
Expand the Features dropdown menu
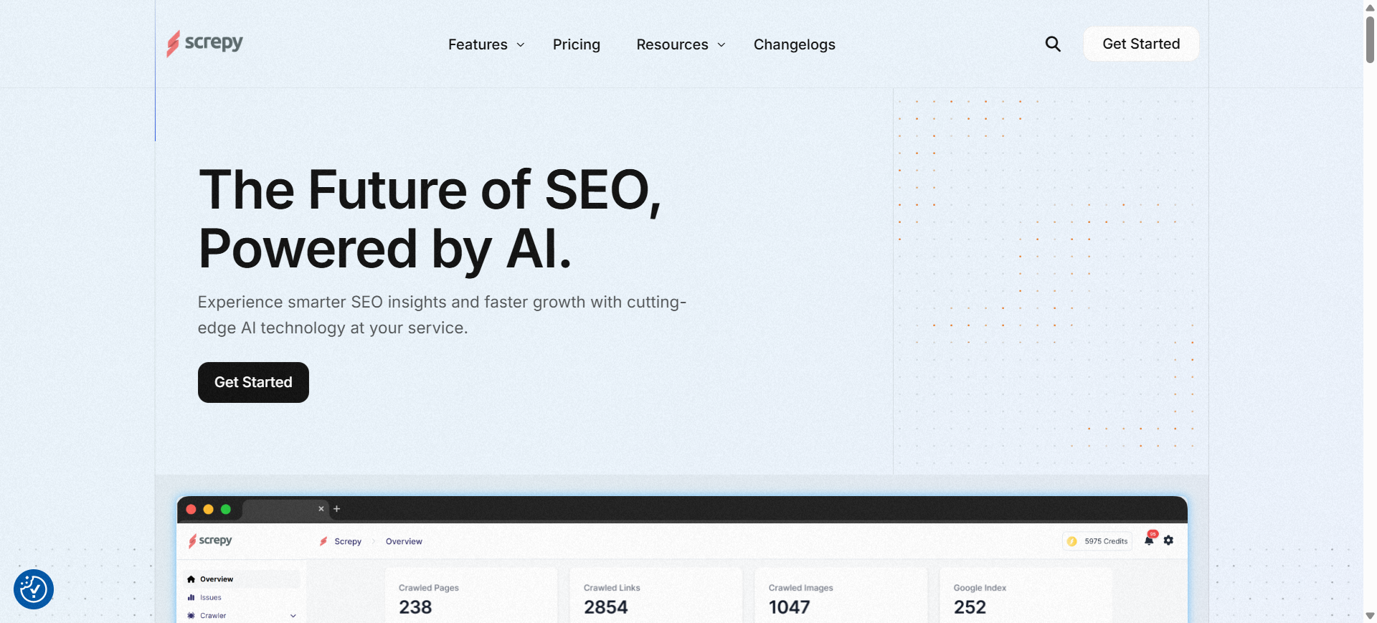(x=486, y=44)
